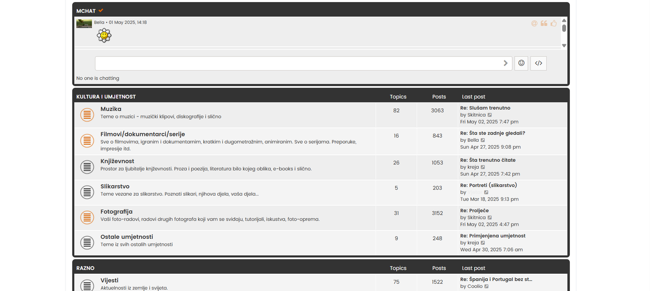This screenshot has width=650, height=291.
Task: Mention Bella using the @ icon
Action: coord(534,23)
